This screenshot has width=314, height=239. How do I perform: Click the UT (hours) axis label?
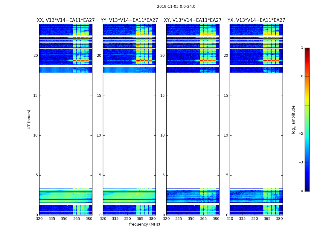tap(29, 119)
